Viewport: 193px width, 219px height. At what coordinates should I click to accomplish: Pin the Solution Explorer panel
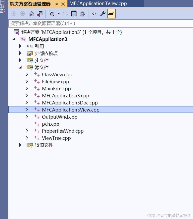(x=56, y=4)
